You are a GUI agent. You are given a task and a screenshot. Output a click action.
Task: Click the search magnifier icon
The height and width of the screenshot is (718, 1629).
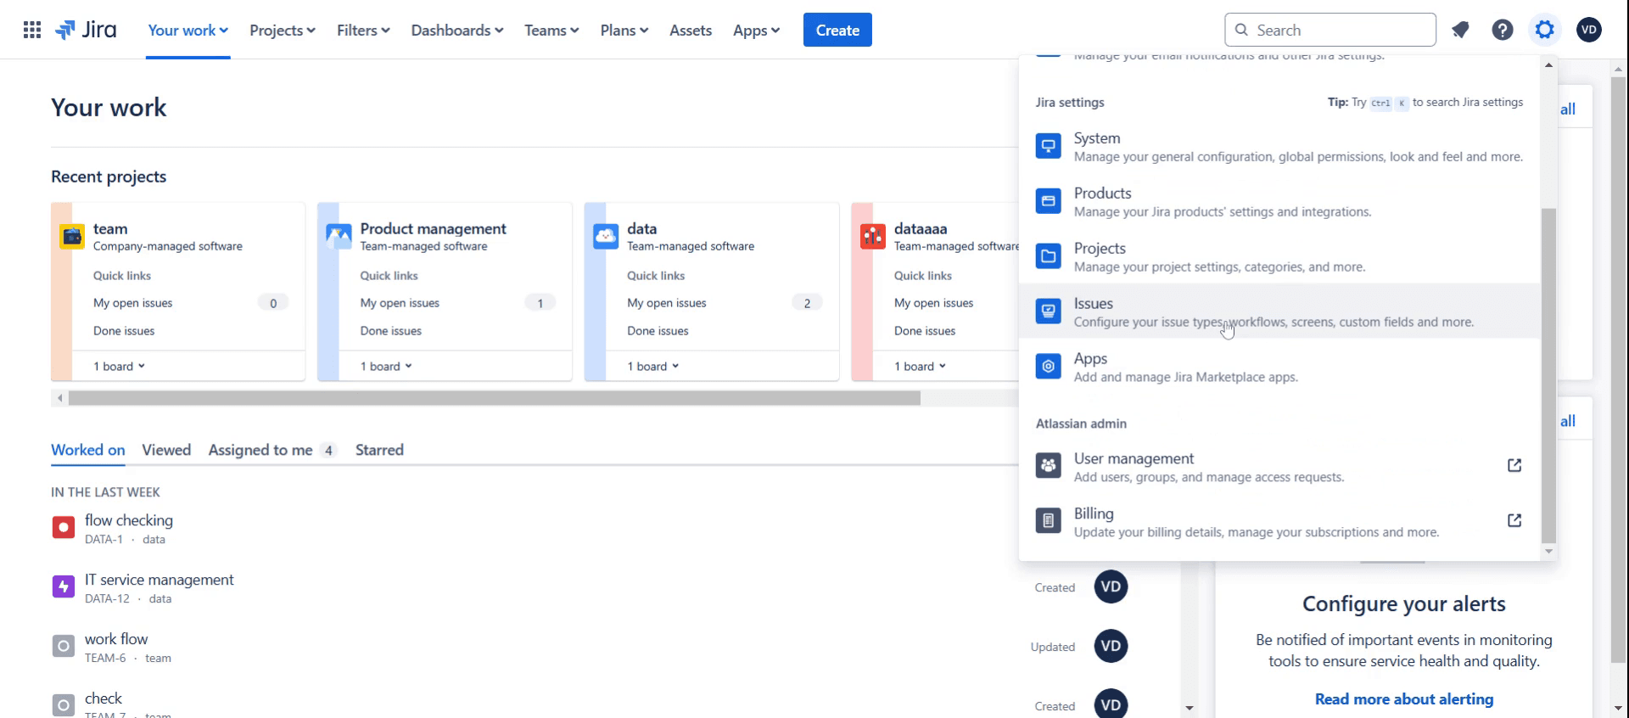[x=1241, y=31]
